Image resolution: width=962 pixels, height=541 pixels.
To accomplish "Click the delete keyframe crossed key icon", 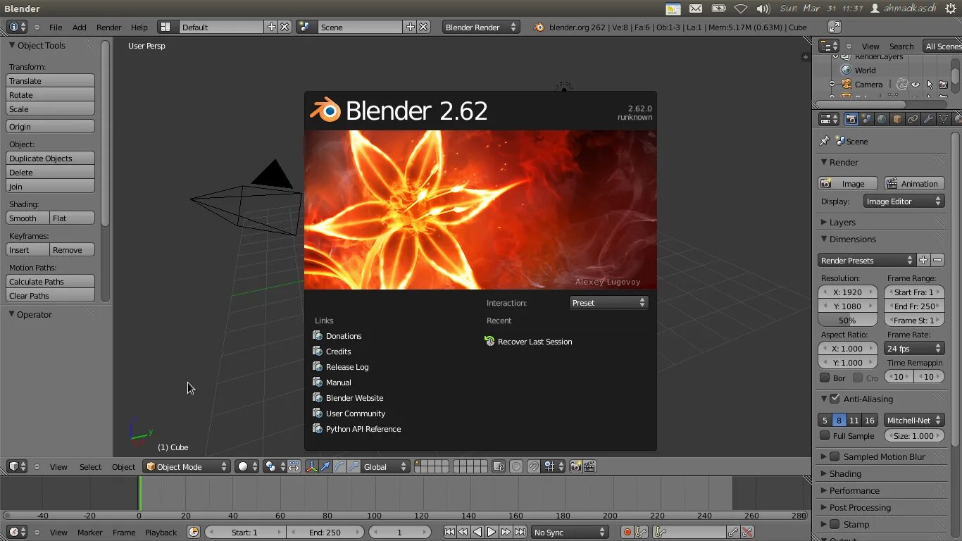I will click(x=747, y=532).
